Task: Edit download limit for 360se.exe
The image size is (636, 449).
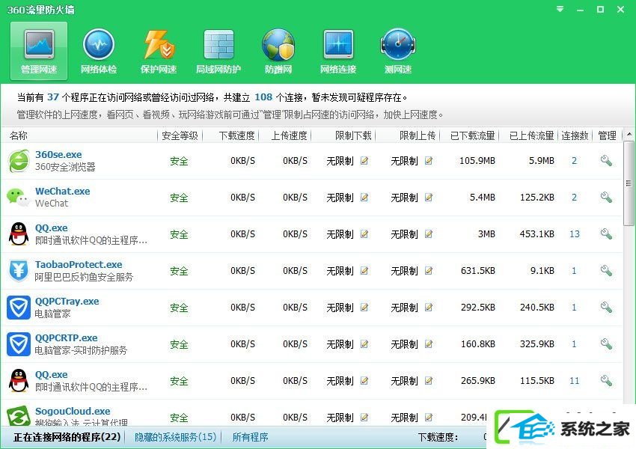Action: (x=364, y=161)
